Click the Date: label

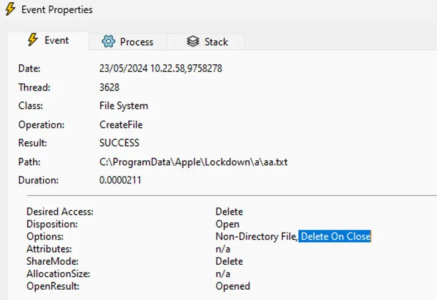(29, 69)
